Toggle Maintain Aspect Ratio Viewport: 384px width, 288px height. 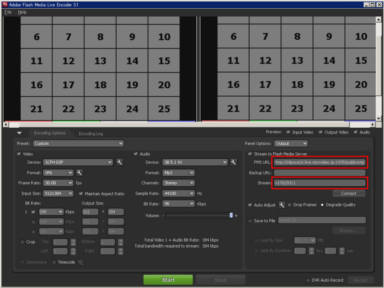tap(81, 193)
